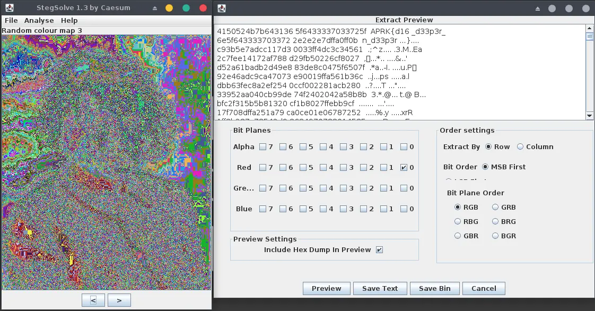Viewport: 595px width, 311px height.
Task: Click preview scrollbar down arrow
Action: (x=589, y=116)
